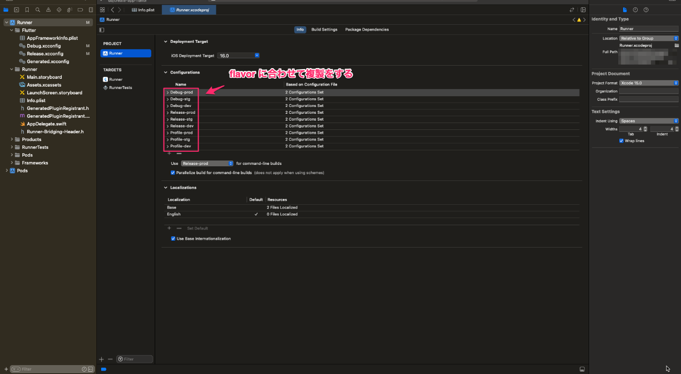Open the Project navigator folder icon
Image resolution: width=681 pixels, height=374 pixels.
[x=6, y=10]
